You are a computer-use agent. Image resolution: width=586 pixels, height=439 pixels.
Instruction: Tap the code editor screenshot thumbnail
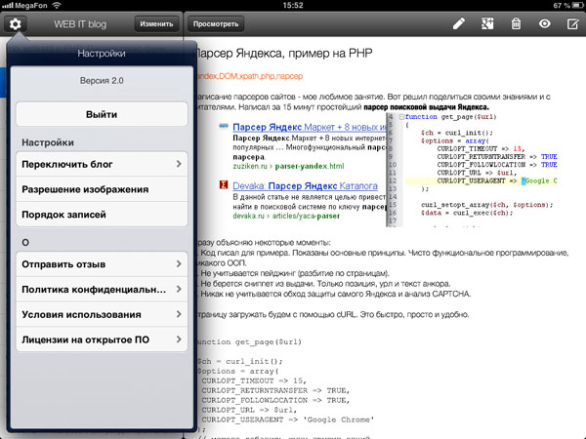pyautogui.click(x=472, y=170)
